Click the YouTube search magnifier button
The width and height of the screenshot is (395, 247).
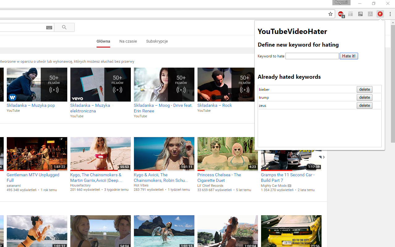[64, 27]
